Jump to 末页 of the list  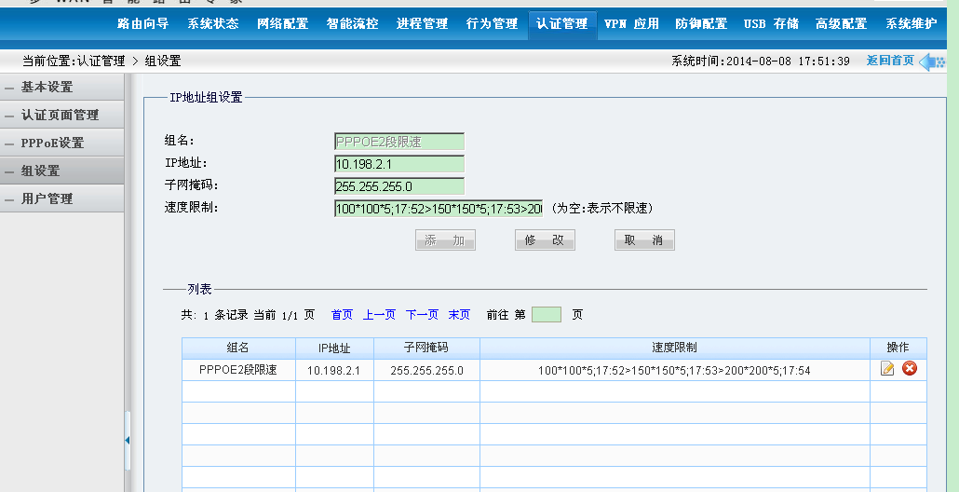click(459, 315)
